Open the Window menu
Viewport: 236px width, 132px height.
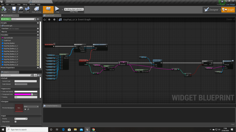[x=32, y=5]
